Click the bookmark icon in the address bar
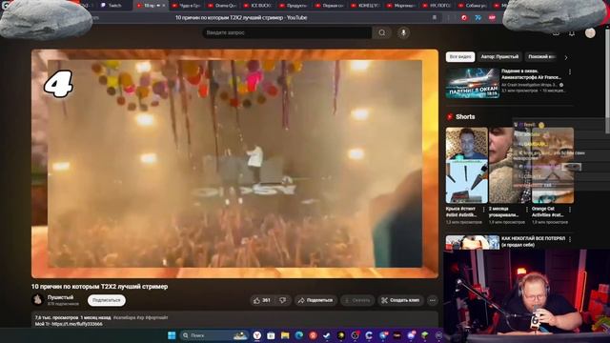This screenshot has height=343, width=610. tap(435, 17)
